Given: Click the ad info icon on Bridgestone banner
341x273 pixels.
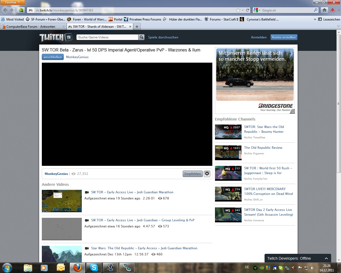Looking at the screenshot, I should (x=293, y=111).
